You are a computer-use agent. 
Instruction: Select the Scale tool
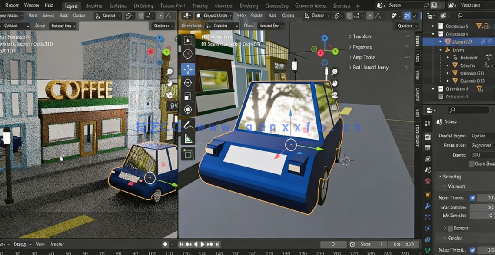point(188,97)
